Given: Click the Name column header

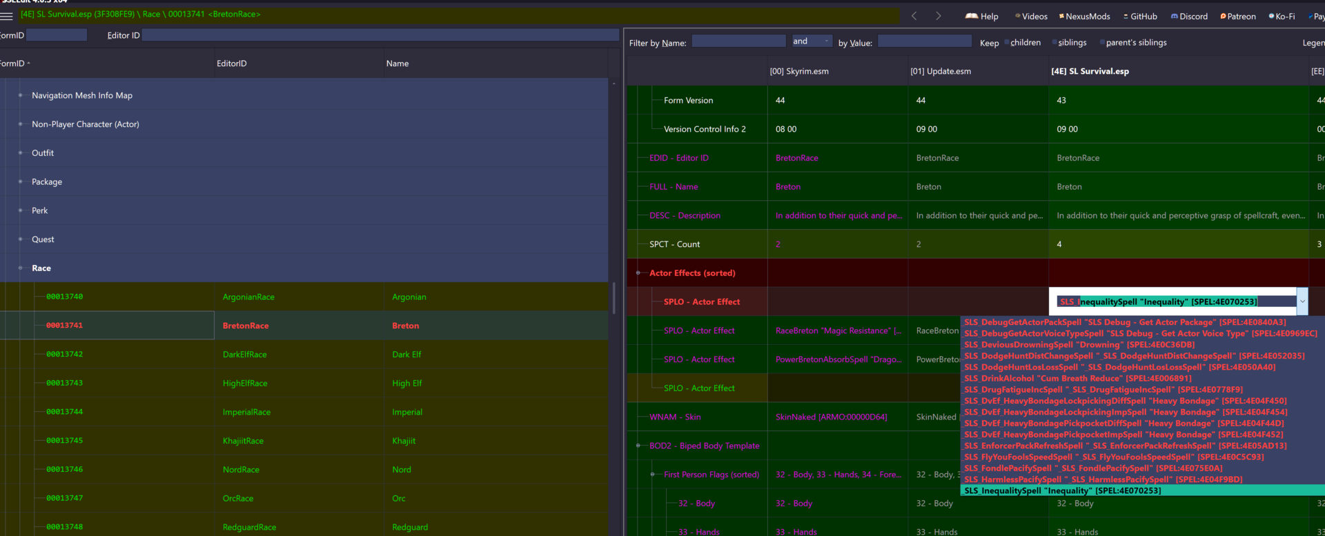Looking at the screenshot, I should coord(495,63).
